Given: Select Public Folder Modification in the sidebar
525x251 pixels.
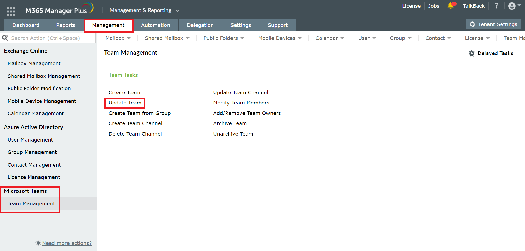Looking at the screenshot, I should coord(39,89).
